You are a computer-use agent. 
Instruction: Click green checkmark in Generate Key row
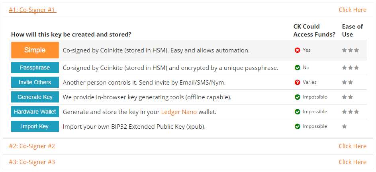(x=298, y=97)
